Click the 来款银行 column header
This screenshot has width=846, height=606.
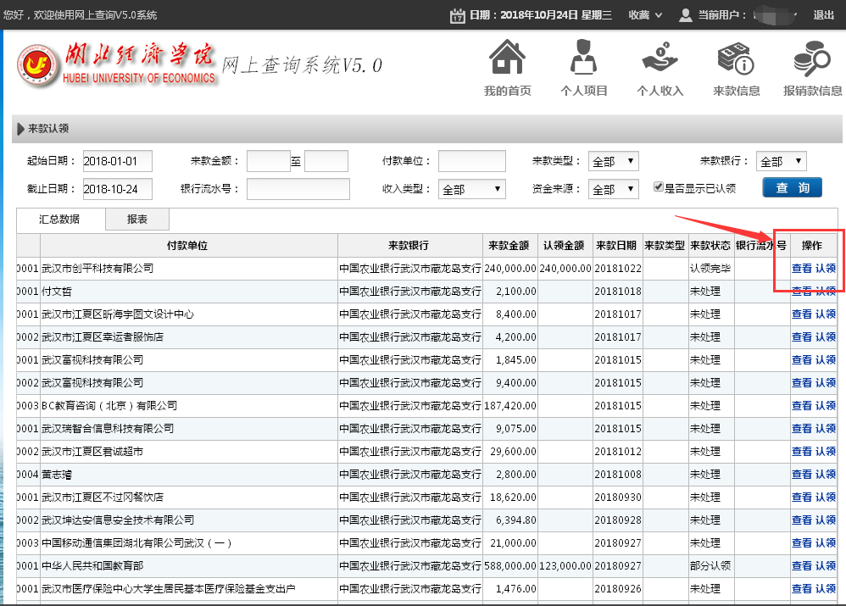409,246
